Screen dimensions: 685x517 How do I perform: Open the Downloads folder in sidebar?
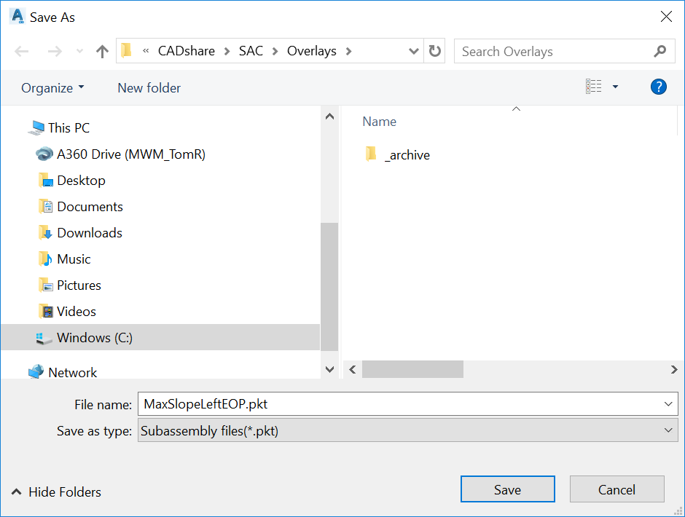(x=89, y=233)
